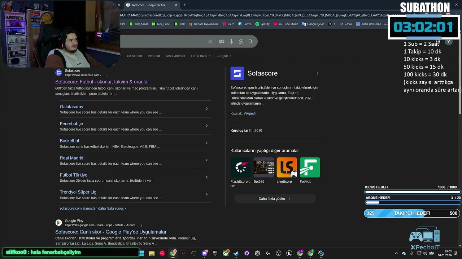Image resolution: width=462 pixels, height=259 pixels.
Task: Open the Kick_Panel bookmark
Action: click(x=161, y=24)
